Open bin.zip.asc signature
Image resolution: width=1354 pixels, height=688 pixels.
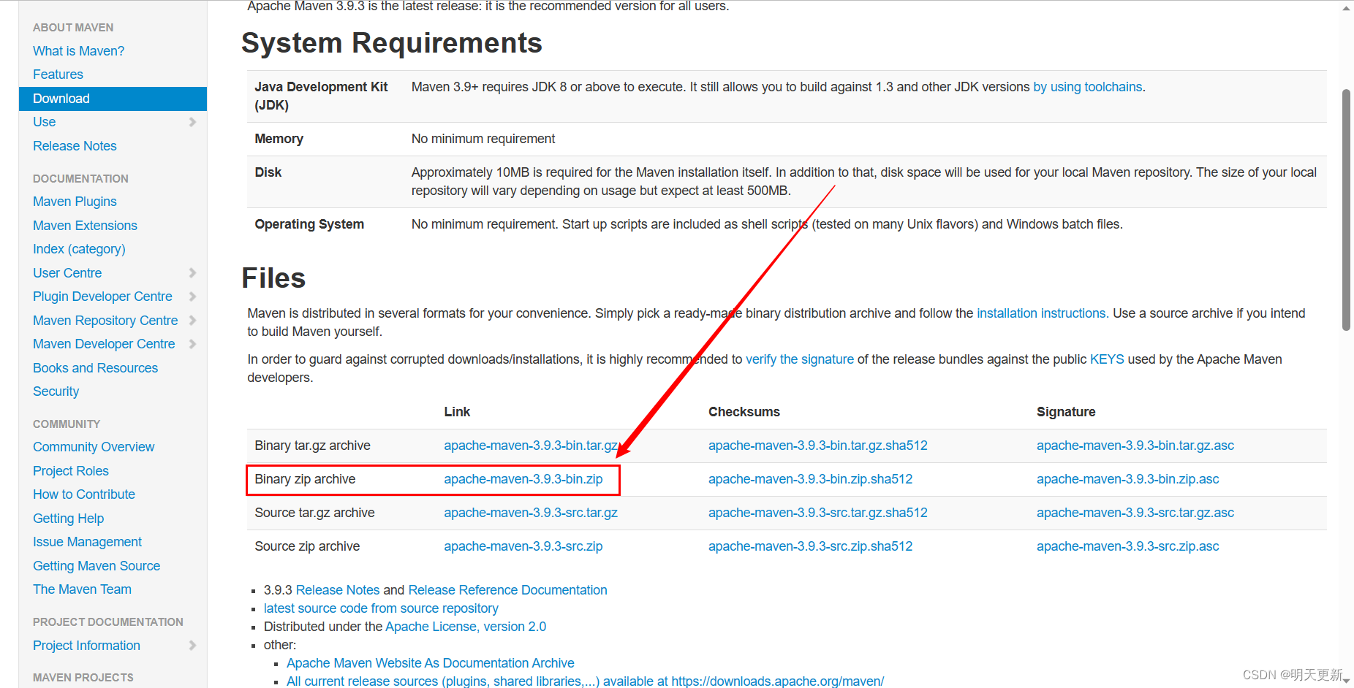point(1128,479)
